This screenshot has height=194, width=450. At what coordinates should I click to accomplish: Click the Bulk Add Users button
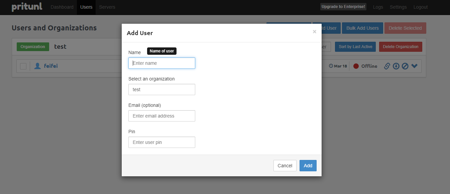click(x=362, y=28)
